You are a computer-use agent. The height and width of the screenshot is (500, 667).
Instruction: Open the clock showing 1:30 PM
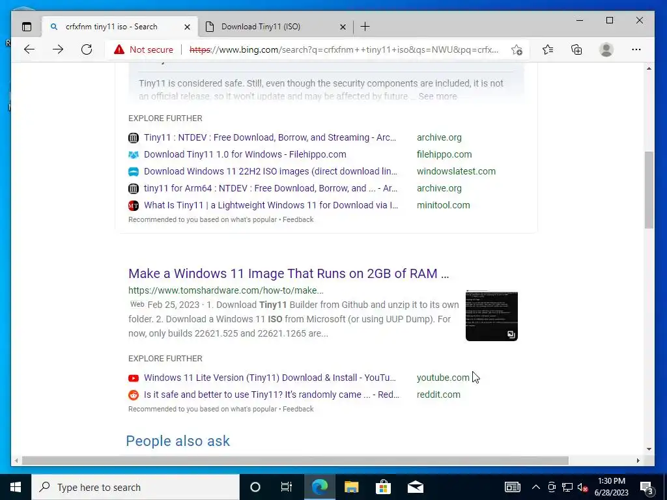tap(611, 487)
